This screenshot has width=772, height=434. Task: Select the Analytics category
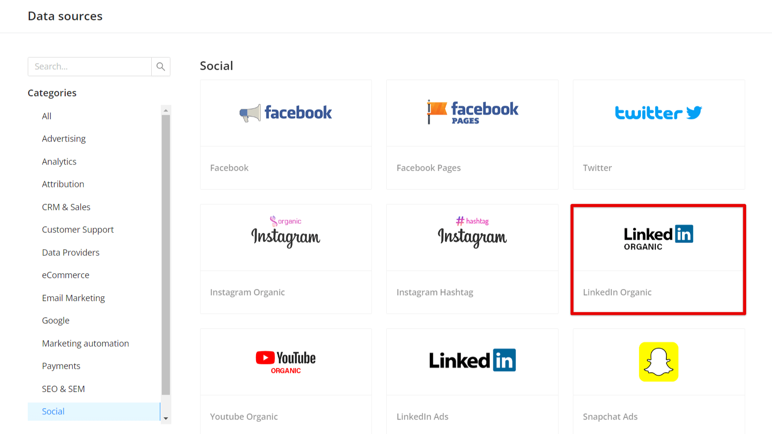(x=59, y=161)
